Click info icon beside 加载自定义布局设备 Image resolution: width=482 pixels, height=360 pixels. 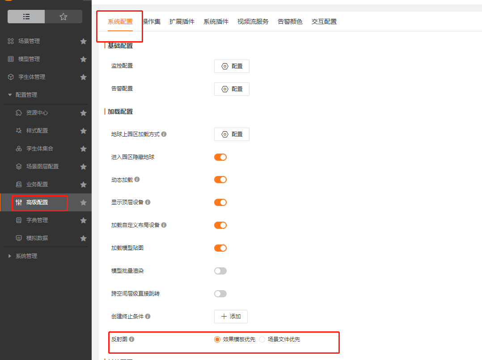point(164,225)
